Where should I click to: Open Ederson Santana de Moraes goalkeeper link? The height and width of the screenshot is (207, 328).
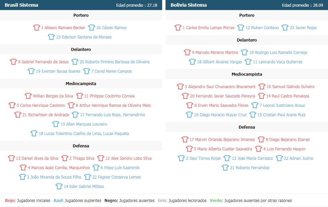click(84, 37)
